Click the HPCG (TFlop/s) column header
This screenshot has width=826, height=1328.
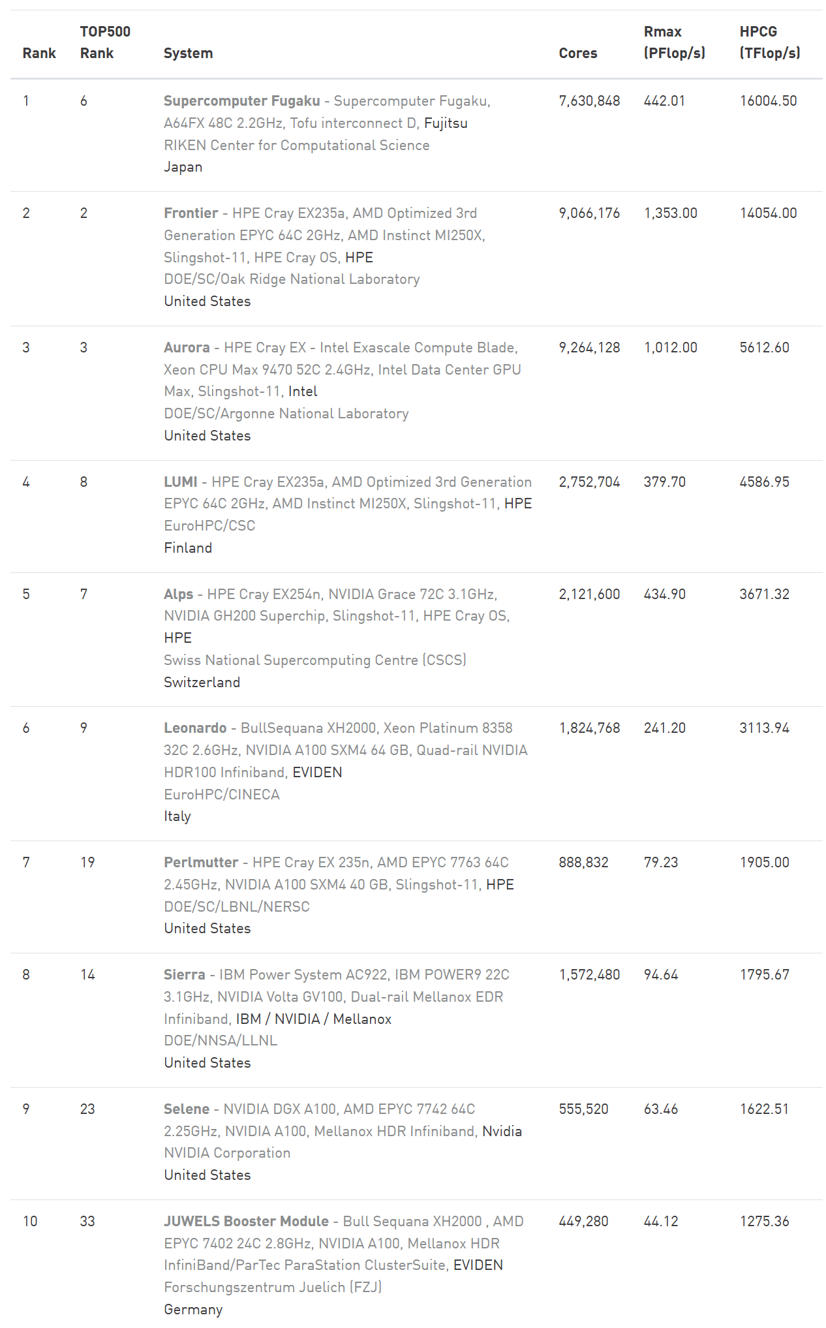(x=770, y=42)
